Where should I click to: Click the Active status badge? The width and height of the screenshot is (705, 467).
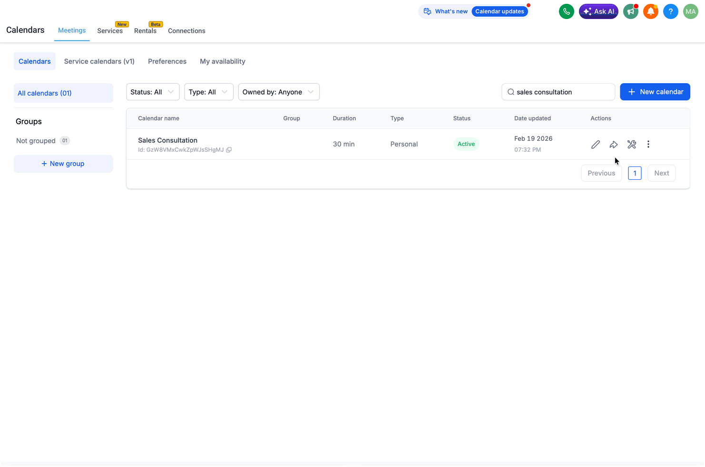(466, 144)
